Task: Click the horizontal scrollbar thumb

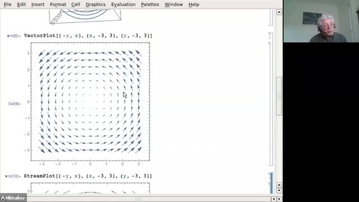Action: [x=138, y=199]
